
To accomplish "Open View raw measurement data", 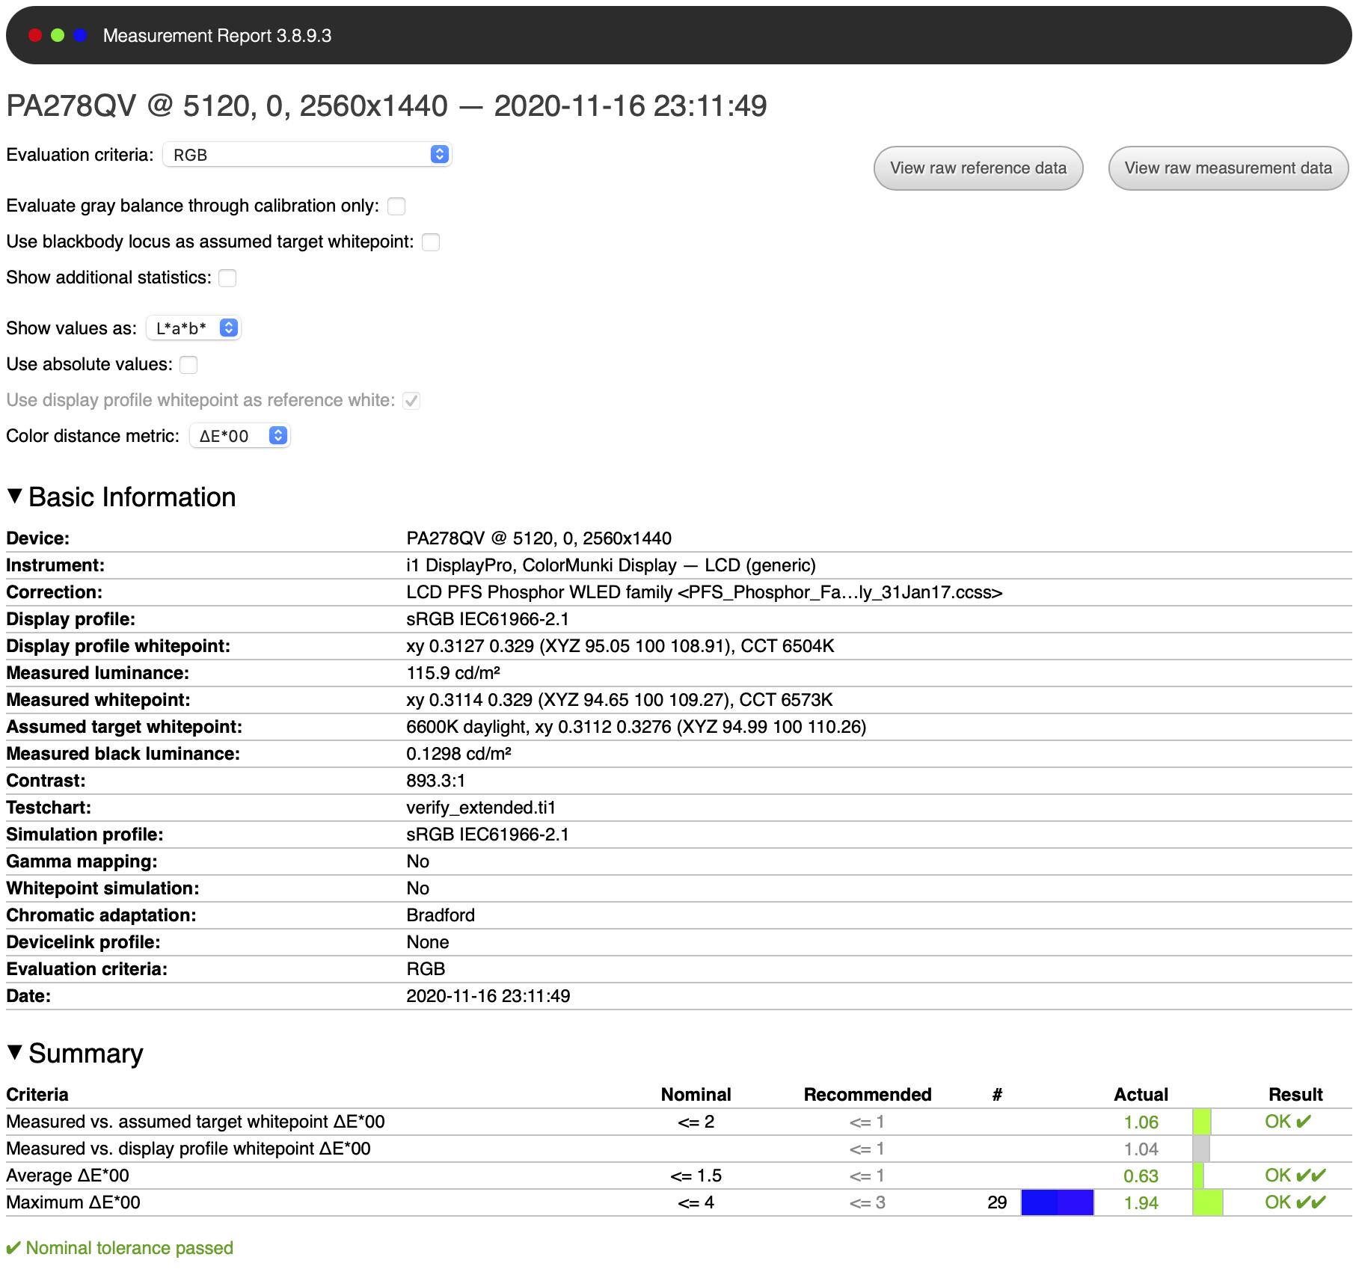I will click(x=1228, y=168).
